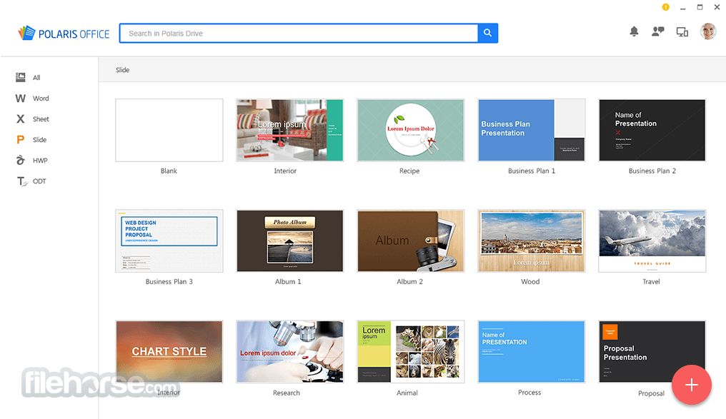Choose the Proposal template thumbnail
The image size is (726, 419).
tap(652, 351)
